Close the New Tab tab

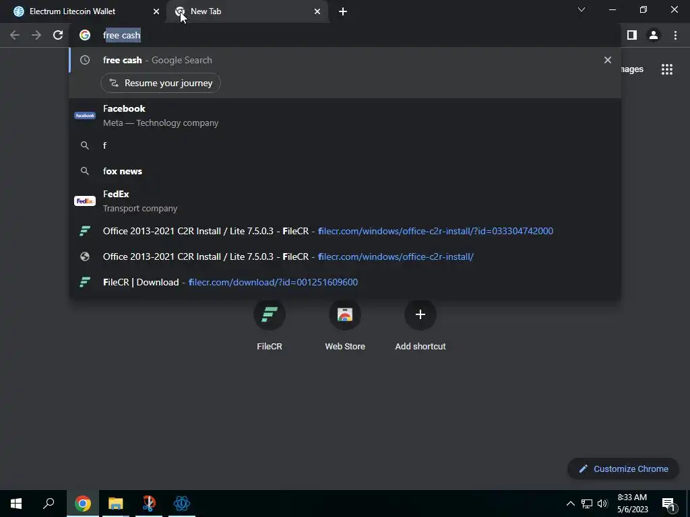pos(317,11)
